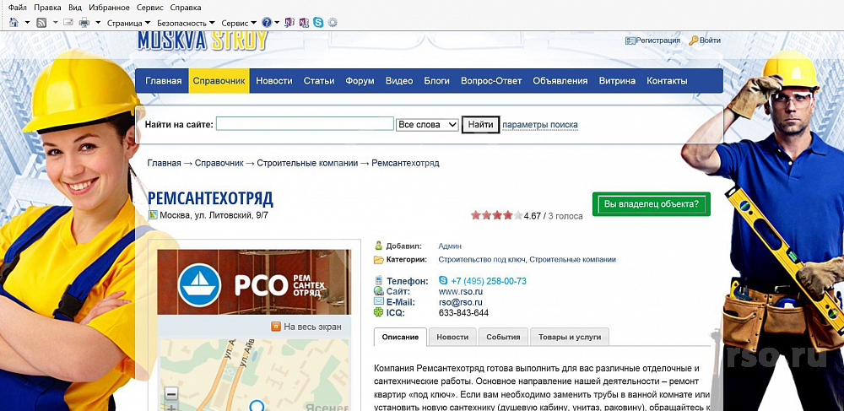Open the Вопрос-Ответ nav item
The width and height of the screenshot is (844, 411).
click(x=491, y=81)
